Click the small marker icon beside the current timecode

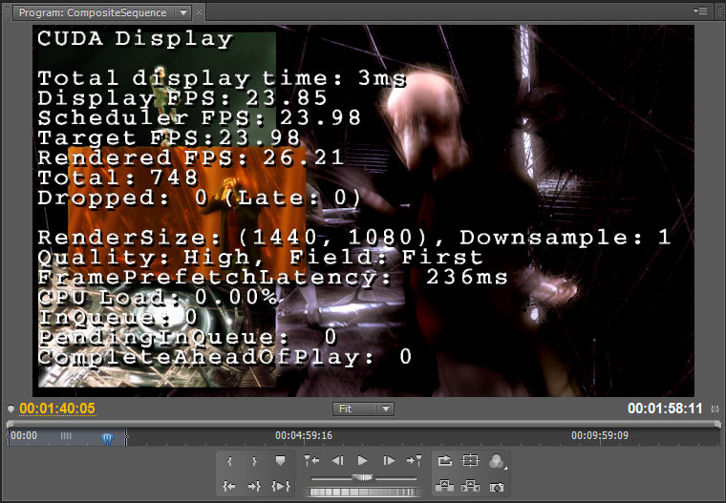coord(11,409)
